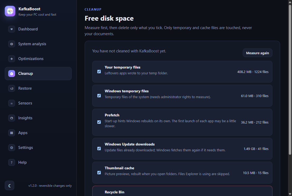Click the Settings gear icon
Image resolution: width=292 pixels, height=196 pixels.
[12, 148]
